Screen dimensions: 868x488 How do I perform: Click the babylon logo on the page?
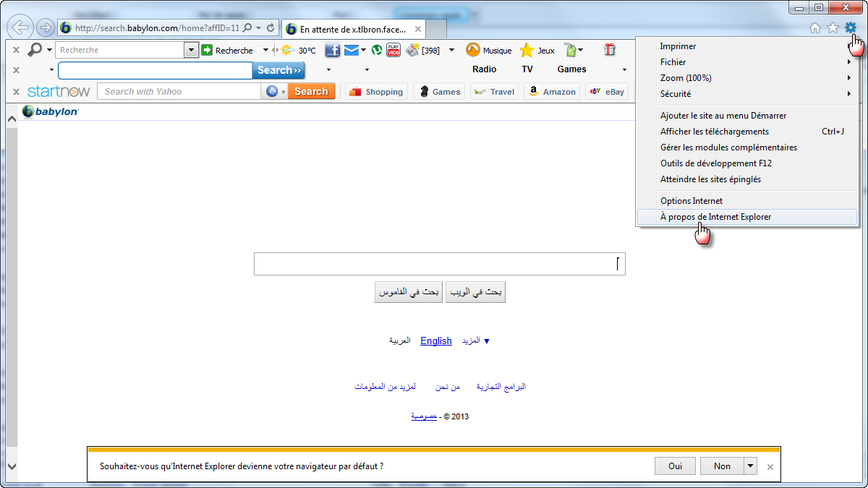pyautogui.click(x=51, y=111)
